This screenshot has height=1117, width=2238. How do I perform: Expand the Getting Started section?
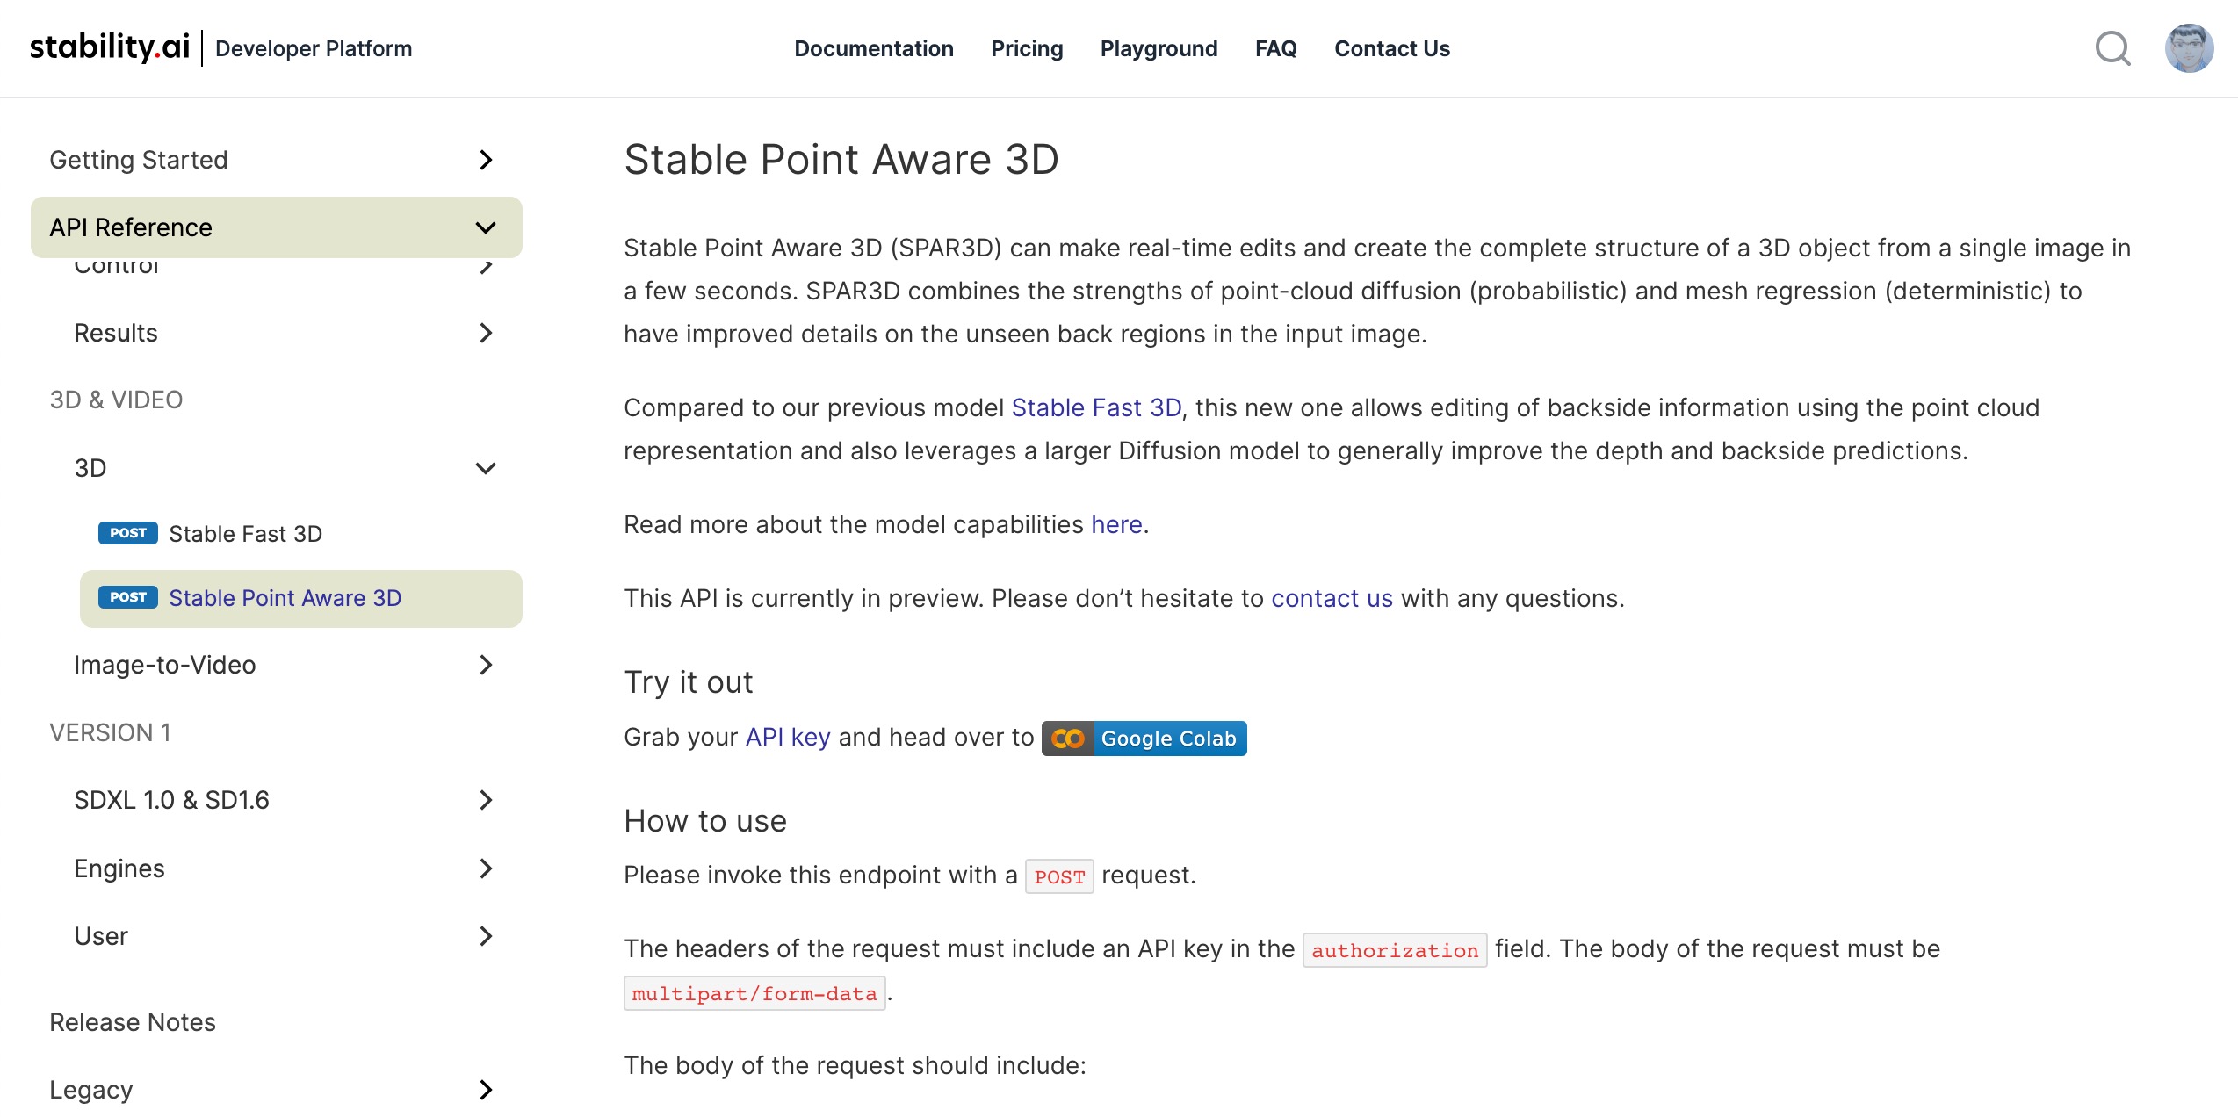(x=484, y=160)
